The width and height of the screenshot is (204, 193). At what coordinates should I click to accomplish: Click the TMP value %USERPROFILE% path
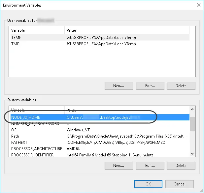(101, 44)
